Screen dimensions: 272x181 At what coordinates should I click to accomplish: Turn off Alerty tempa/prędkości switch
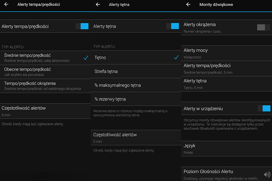82,26
